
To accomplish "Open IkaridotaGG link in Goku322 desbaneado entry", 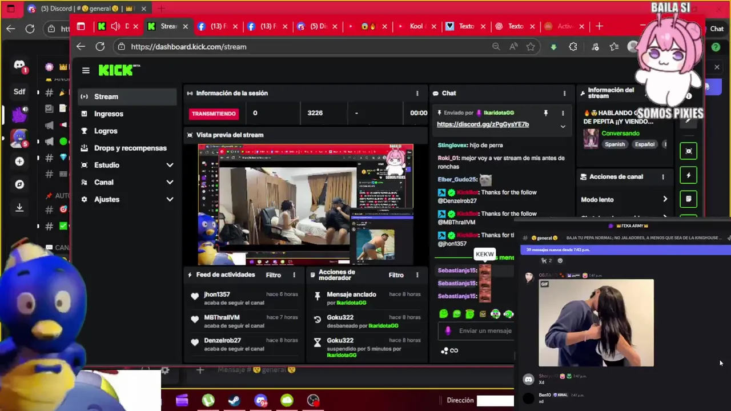I will 383,325.
